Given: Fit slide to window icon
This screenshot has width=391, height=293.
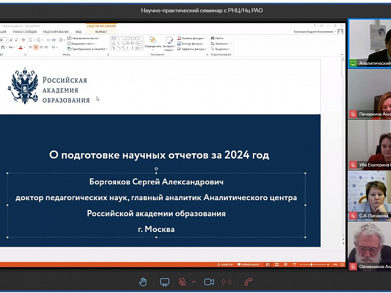Looking at the screenshot, I should pyautogui.click(x=342, y=264).
